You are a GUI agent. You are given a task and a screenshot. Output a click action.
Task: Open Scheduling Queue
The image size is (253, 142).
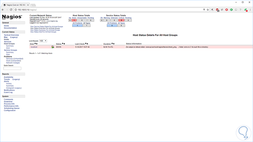(x=12, y=108)
